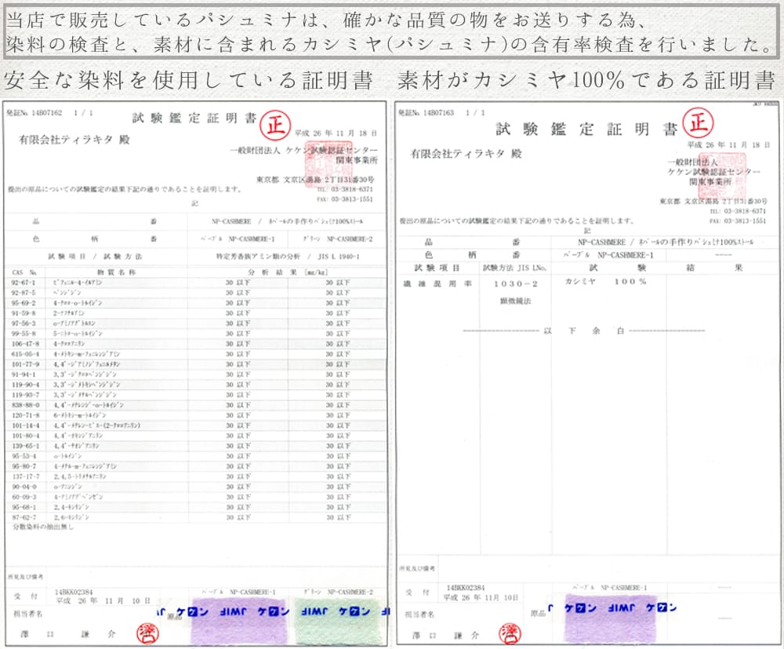Click CAS number 92-87-5
This screenshot has height=649, width=784.
pyautogui.click(x=24, y=293)
